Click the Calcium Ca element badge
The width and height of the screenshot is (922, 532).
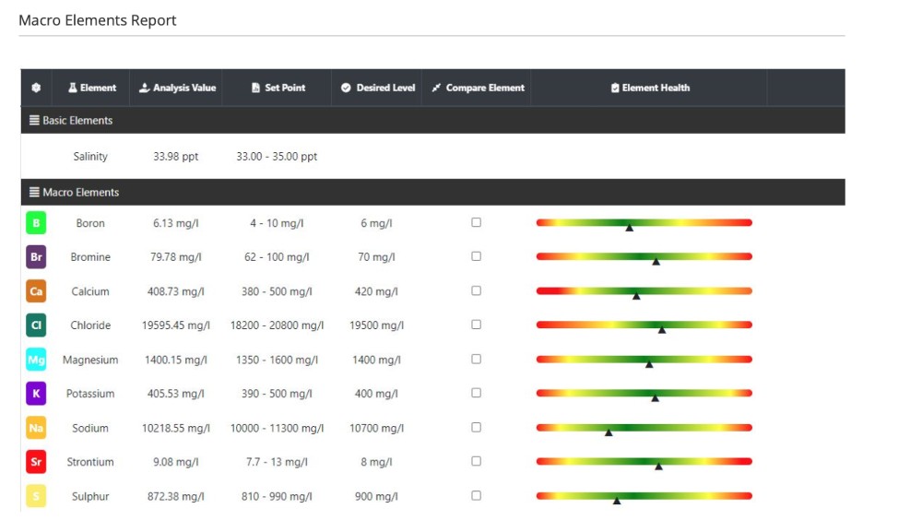(35, 290)
